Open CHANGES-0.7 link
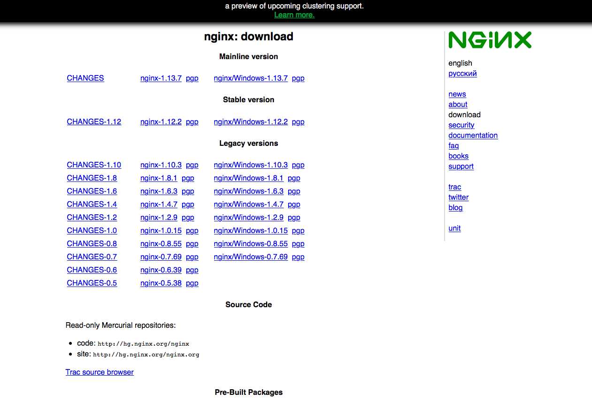 (x=92, y=257)
